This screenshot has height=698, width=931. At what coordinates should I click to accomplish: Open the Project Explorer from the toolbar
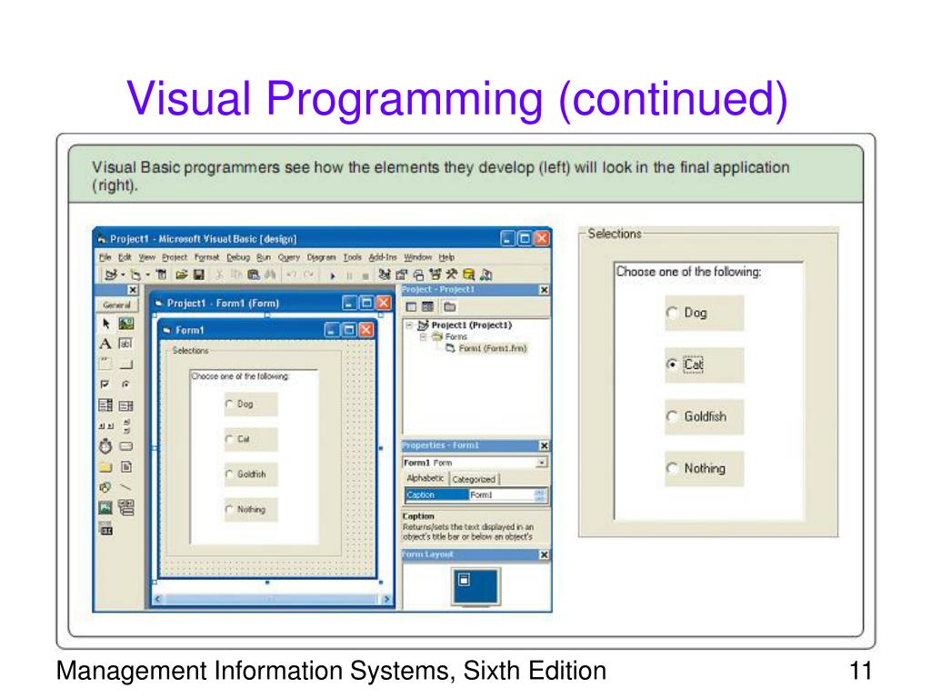click(385, 274)
